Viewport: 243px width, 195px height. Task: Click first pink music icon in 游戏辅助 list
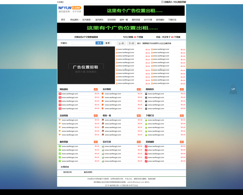[146, 146]
